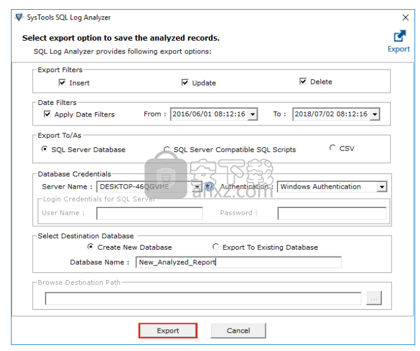This screenshot has width=420, height=351.
Task: Click the 'Database Credentials' group label
Action: pos(75,174)
